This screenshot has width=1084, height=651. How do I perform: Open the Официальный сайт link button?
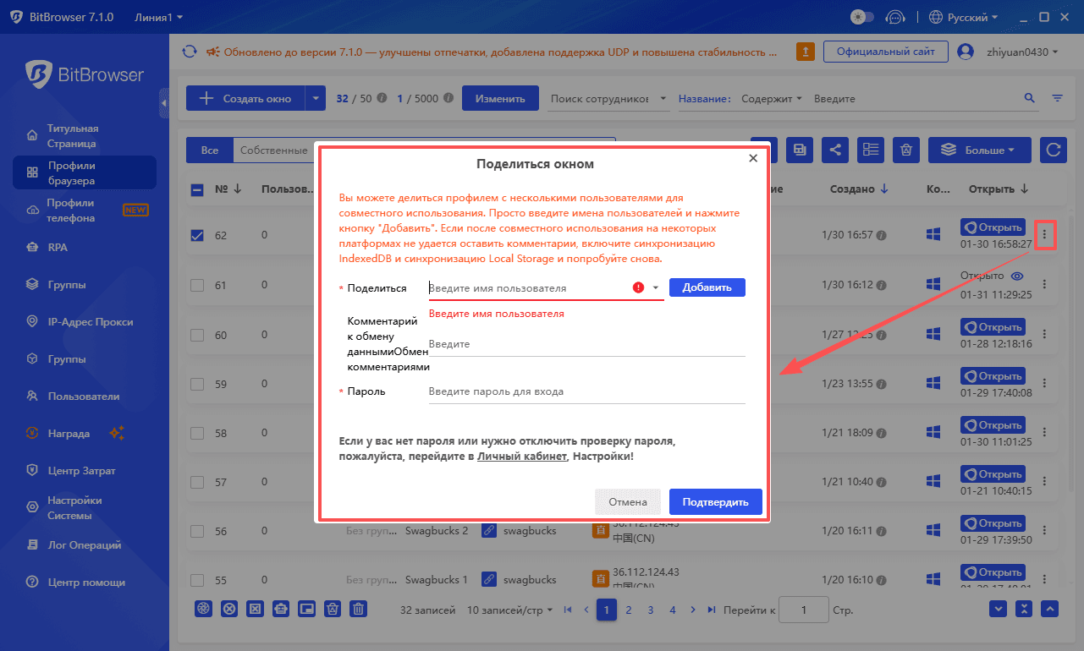pos(885,52)
